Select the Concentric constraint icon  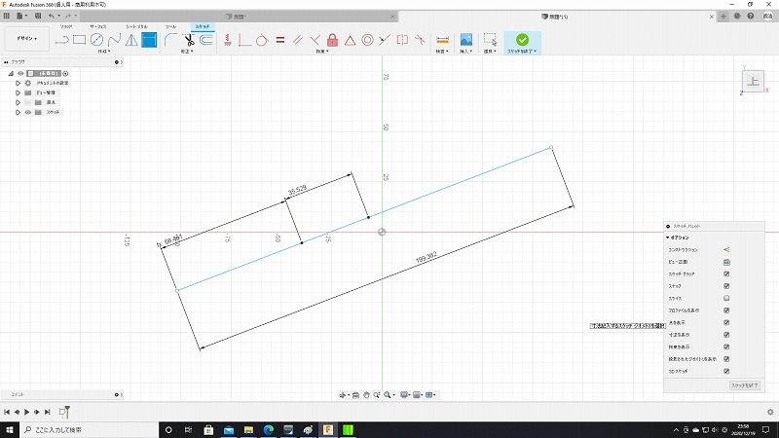pos(367,40)
